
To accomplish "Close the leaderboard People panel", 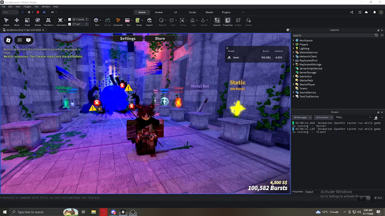I will [x=227, y=48].
